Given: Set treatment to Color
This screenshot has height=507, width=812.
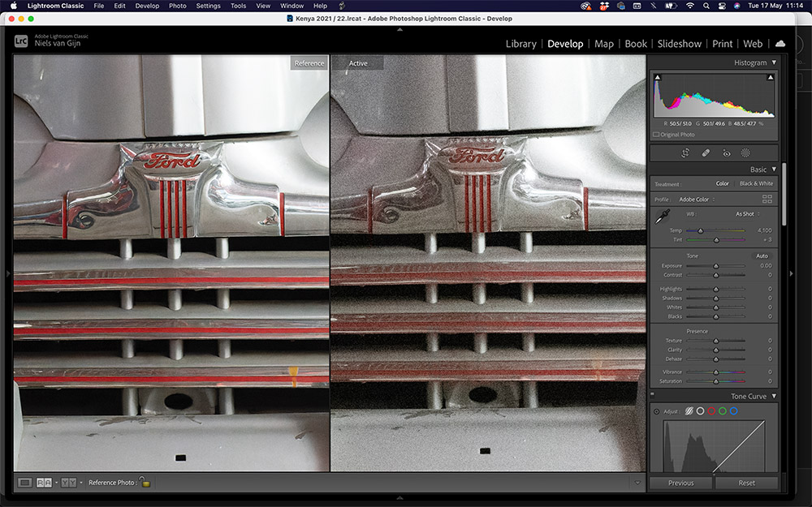Looking at the screenshot, I should (x=722, y=183).
